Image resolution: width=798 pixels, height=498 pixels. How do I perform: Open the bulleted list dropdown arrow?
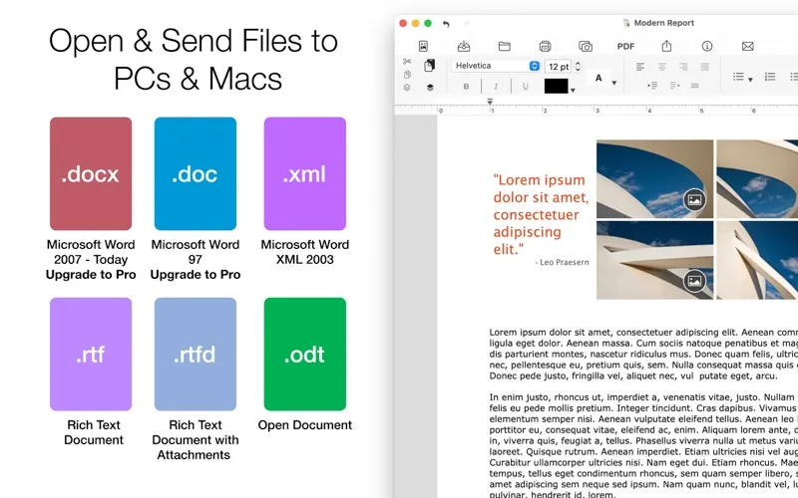(750, 80)
